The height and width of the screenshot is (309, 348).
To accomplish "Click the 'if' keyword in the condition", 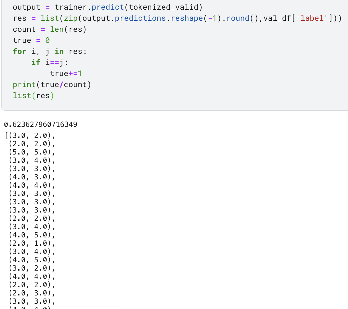I will click(x=36, y=62).
